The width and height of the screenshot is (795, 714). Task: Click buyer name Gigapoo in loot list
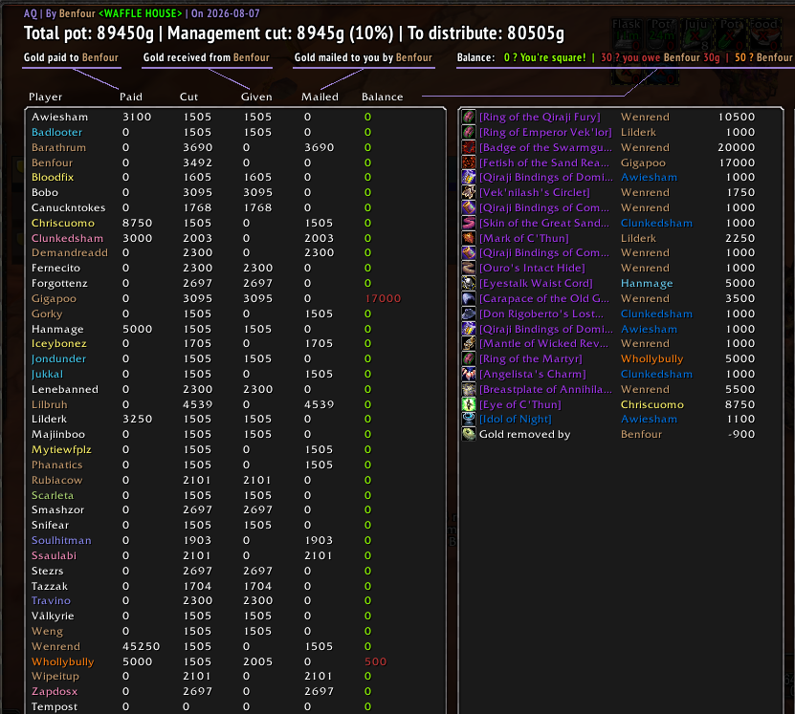pos(643,162)
